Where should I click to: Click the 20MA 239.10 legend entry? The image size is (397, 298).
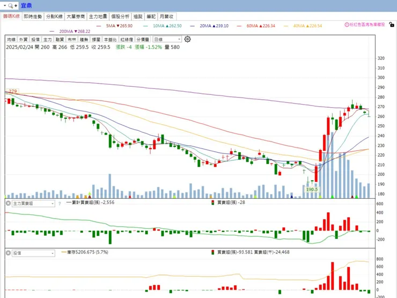(209, 26)
